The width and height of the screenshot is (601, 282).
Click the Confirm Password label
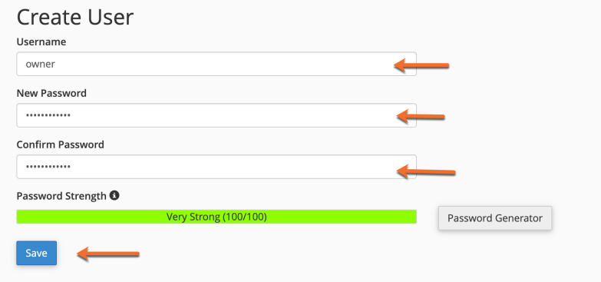(60, 144)
